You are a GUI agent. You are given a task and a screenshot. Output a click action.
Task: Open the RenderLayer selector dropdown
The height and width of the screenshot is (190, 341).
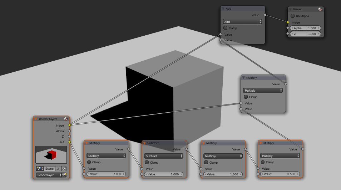coord(49,175)
